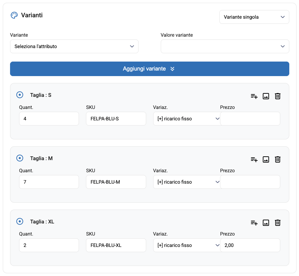Delete the Taglia XL variant with trash icon

278,223
